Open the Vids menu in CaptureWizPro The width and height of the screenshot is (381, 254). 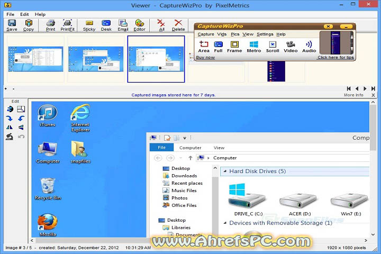point(222,34)
